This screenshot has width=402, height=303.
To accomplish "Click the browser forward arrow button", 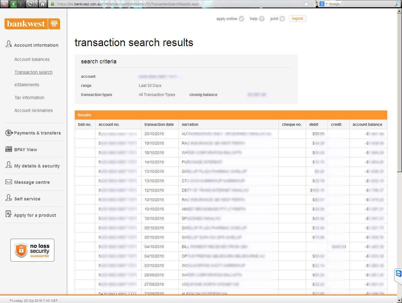I will tap(21, 4).
